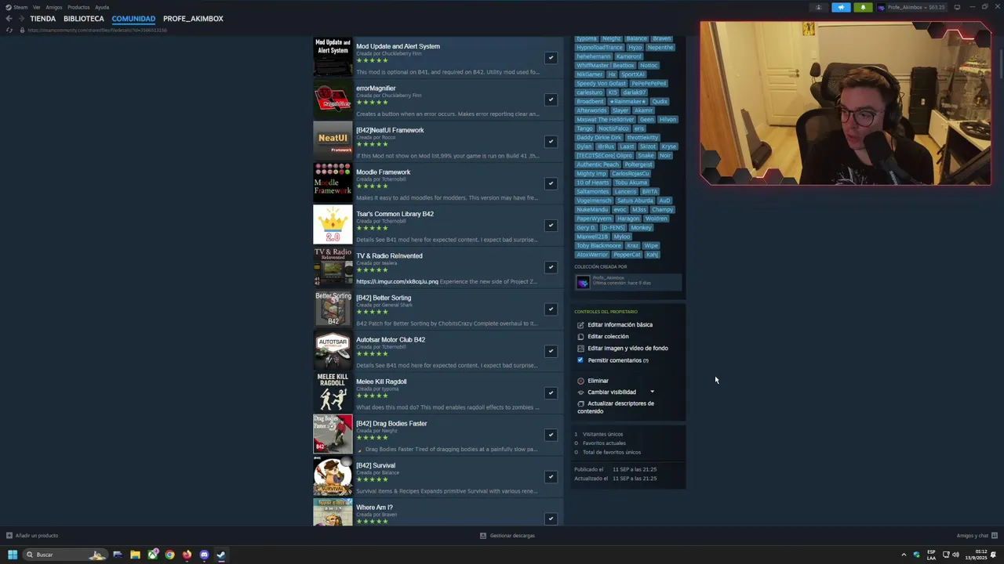This screenshot has height=564, width=1004.
Task: Click Editar colección link
Action: coord(608,337)
